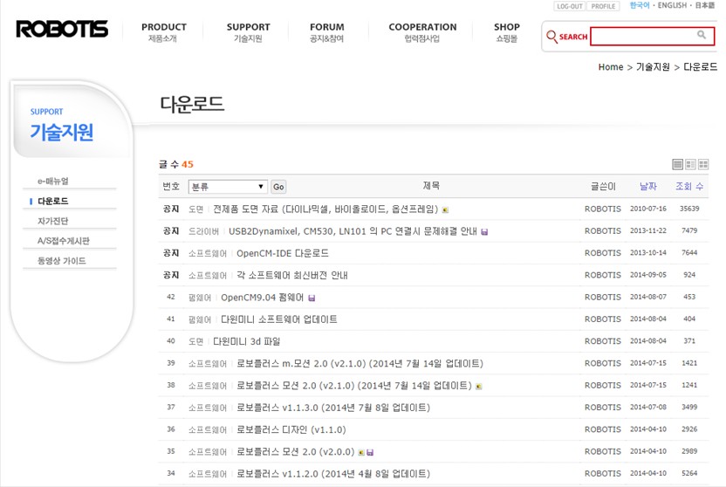Click file icon next to USB2Dynamixel post
Viewport: 726px width, 487px height.
(485, 232)
